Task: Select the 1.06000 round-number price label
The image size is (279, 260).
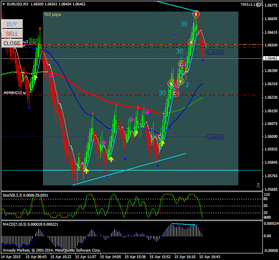Action: click(215, 137)
